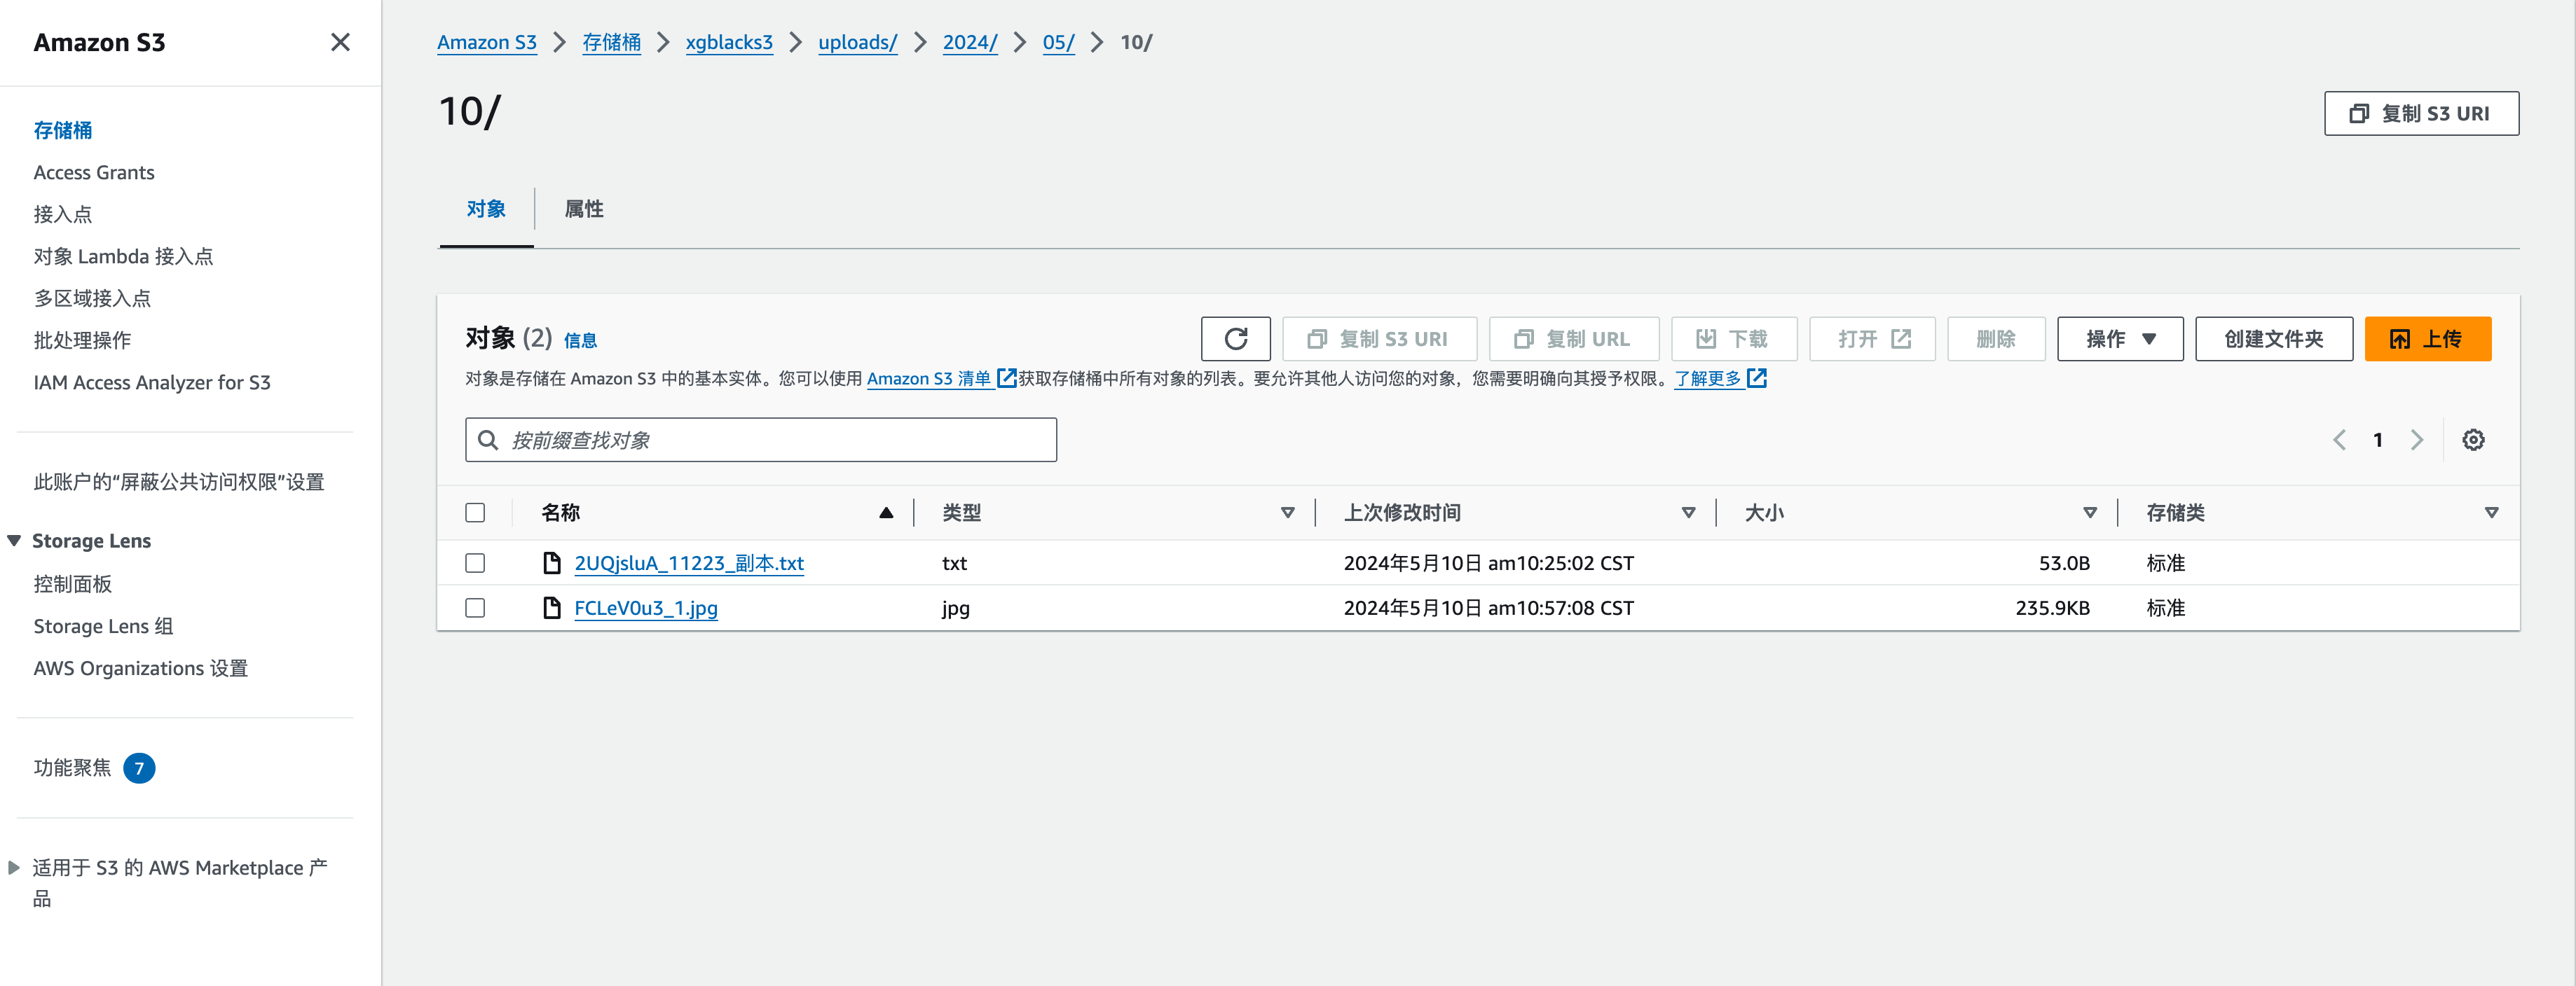Sort by 类型 column arrow
The height and width of the screenshot is (986, 2576).
click(1287, 513)
